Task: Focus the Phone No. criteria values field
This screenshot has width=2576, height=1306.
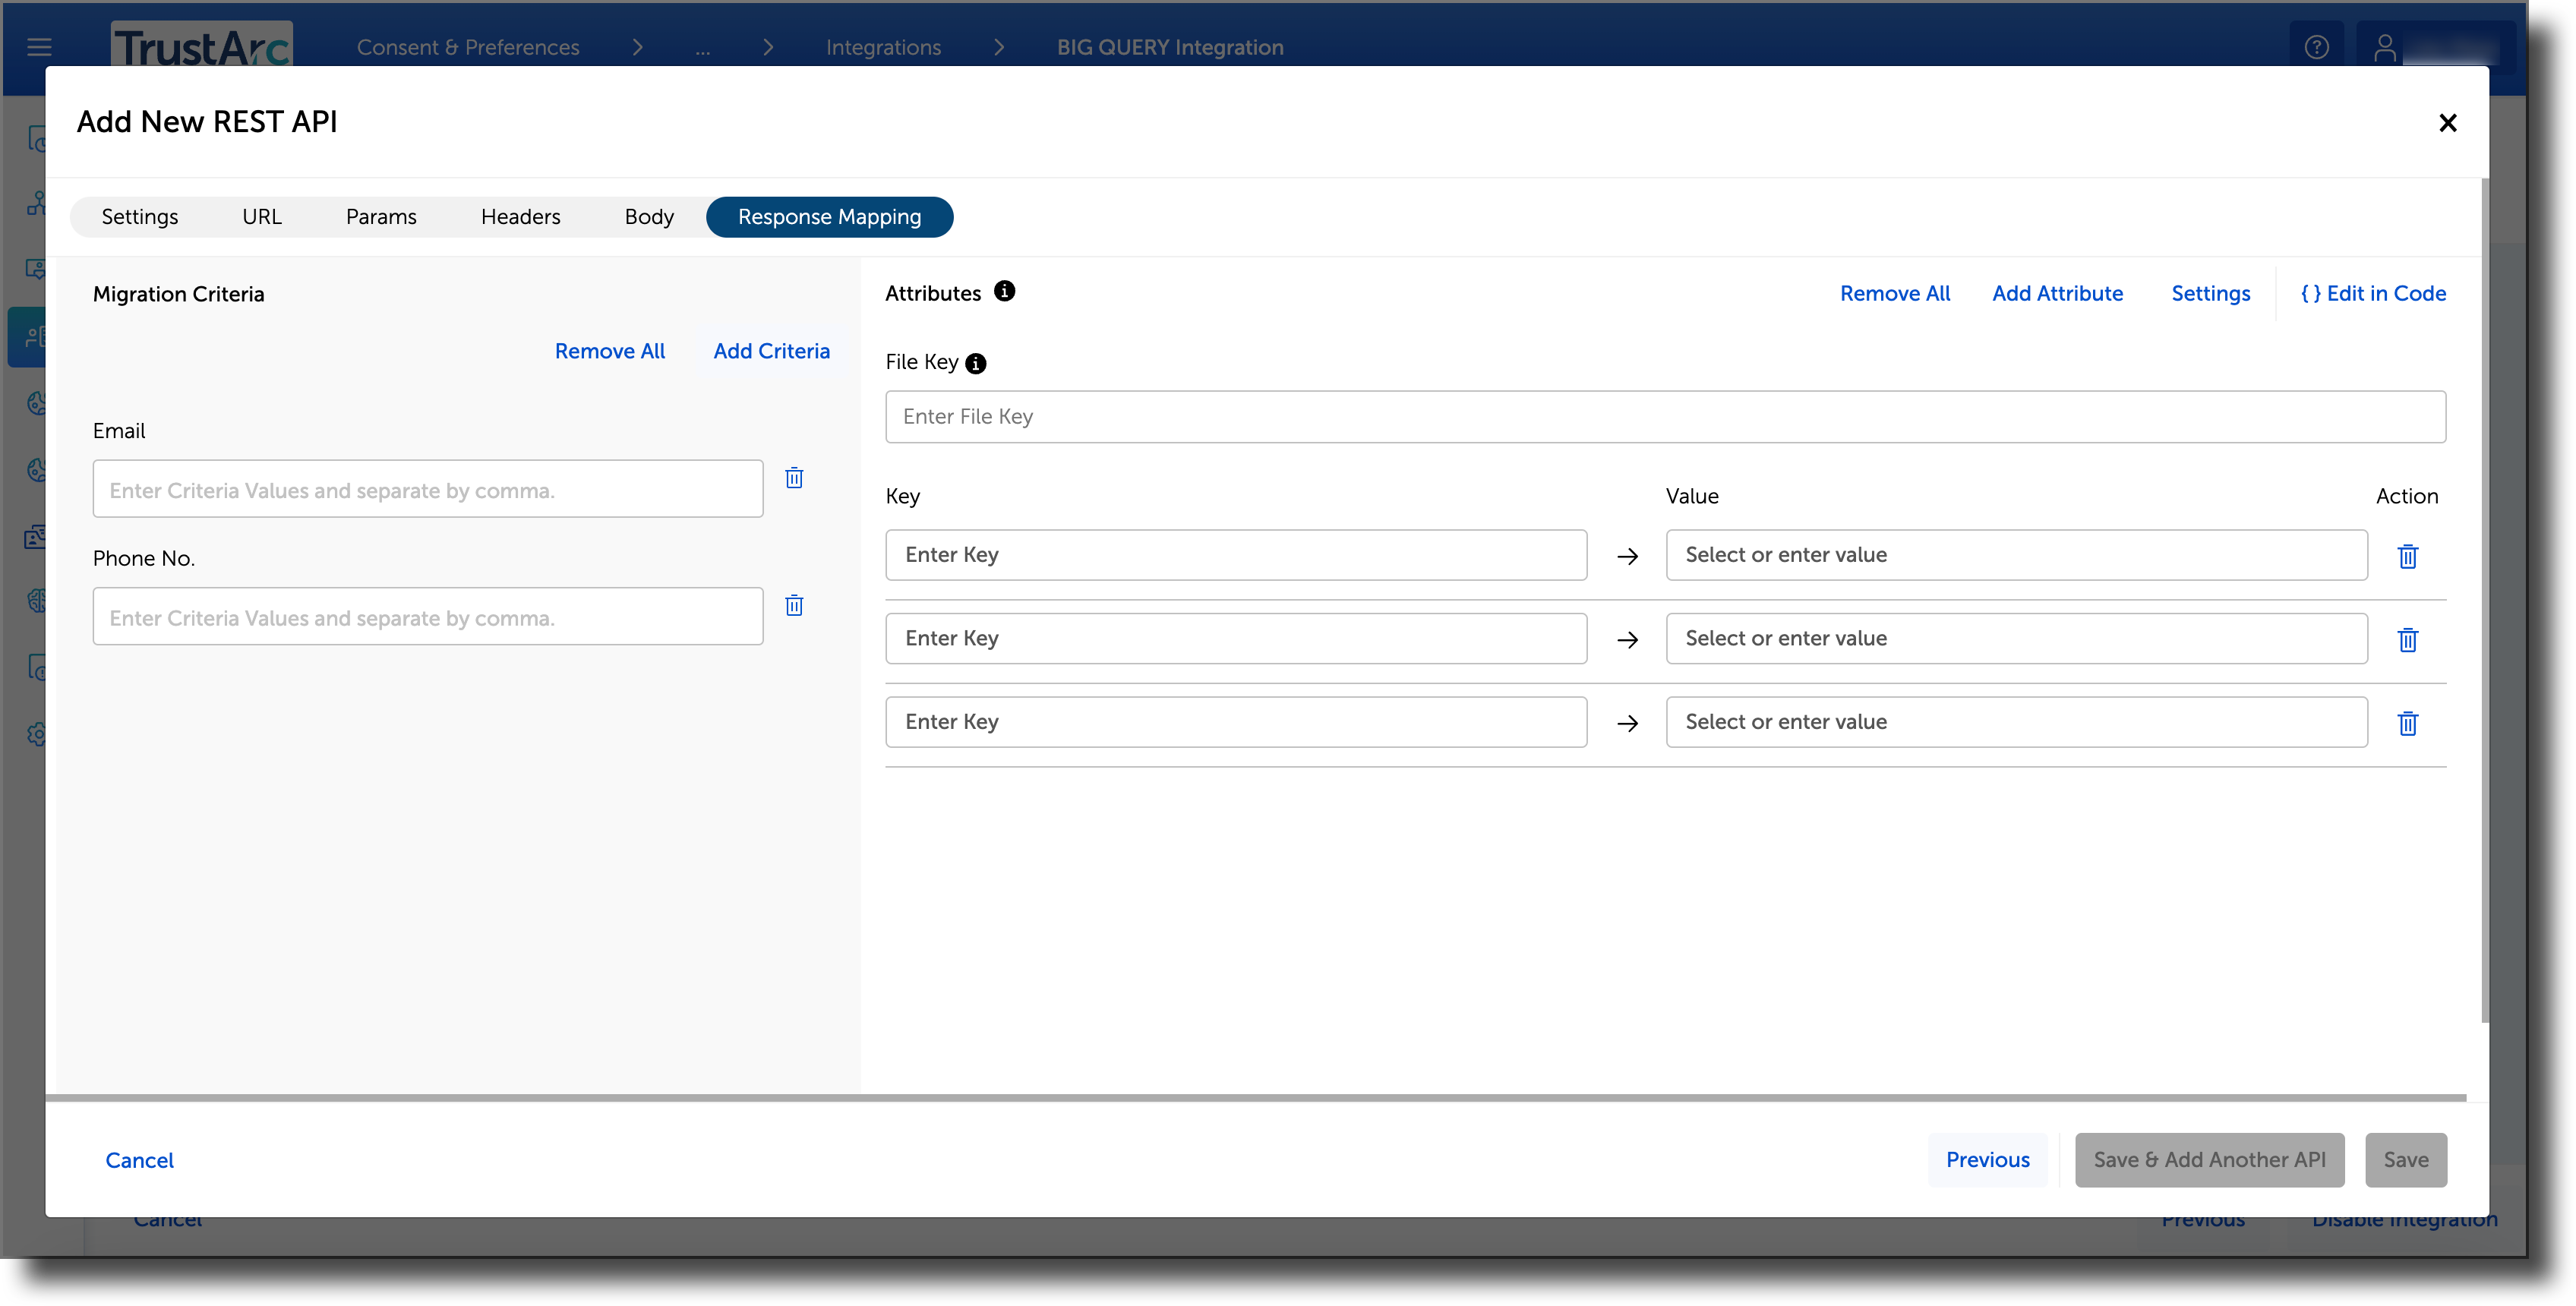Action: tap(428, 616)
